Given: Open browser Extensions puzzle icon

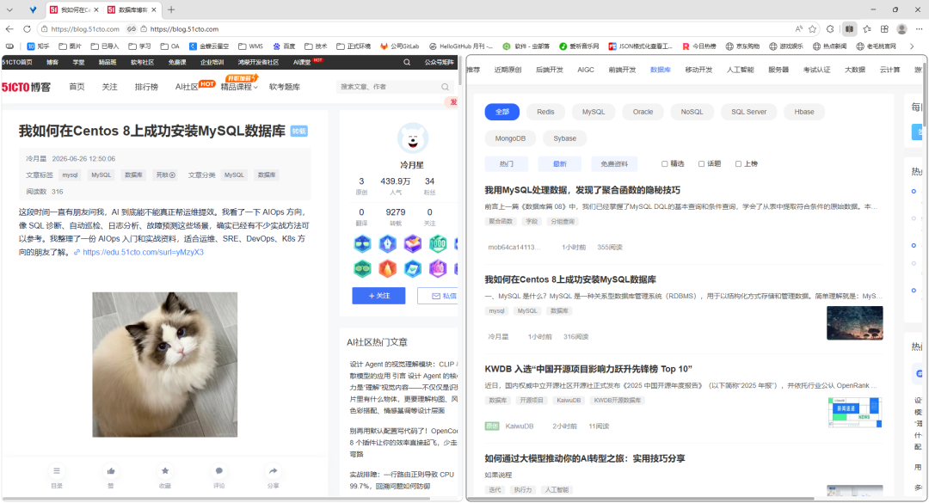Looking at the screenshot, I should [x=830, y=29].
